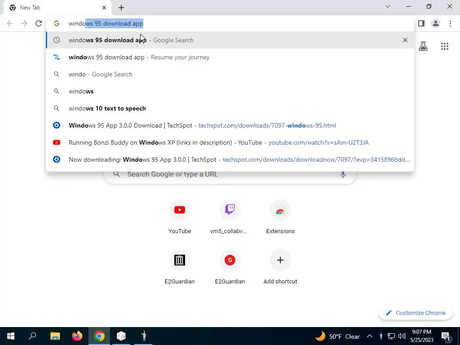Click the forward navigation arrow

24,23
